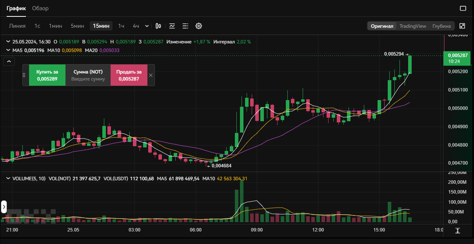This screenshot has height=244, width=474.
Task: Click the MA10 0,005098 legend value
Action: [65, 50]
